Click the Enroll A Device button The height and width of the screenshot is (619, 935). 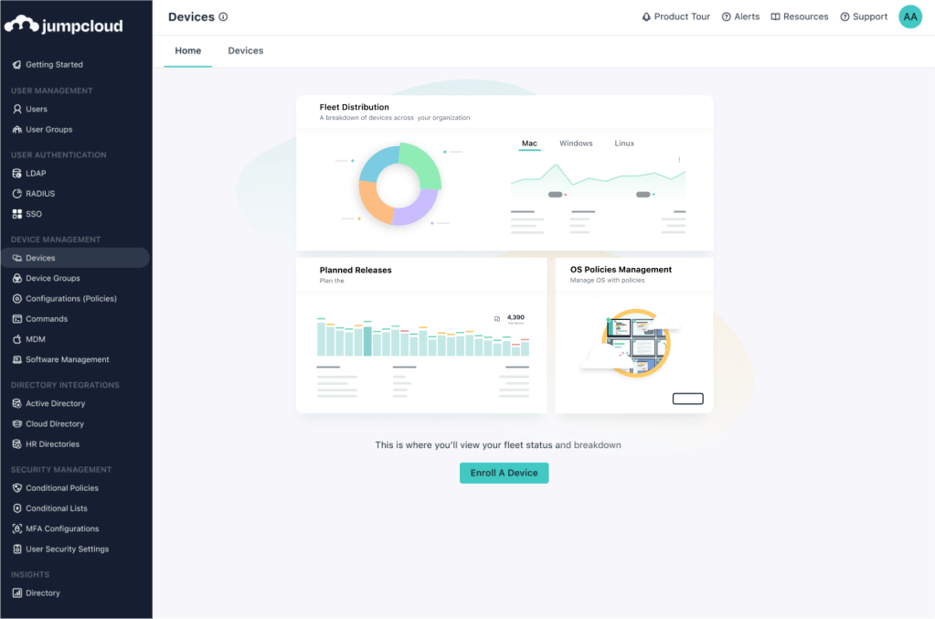tap(504, 473)
